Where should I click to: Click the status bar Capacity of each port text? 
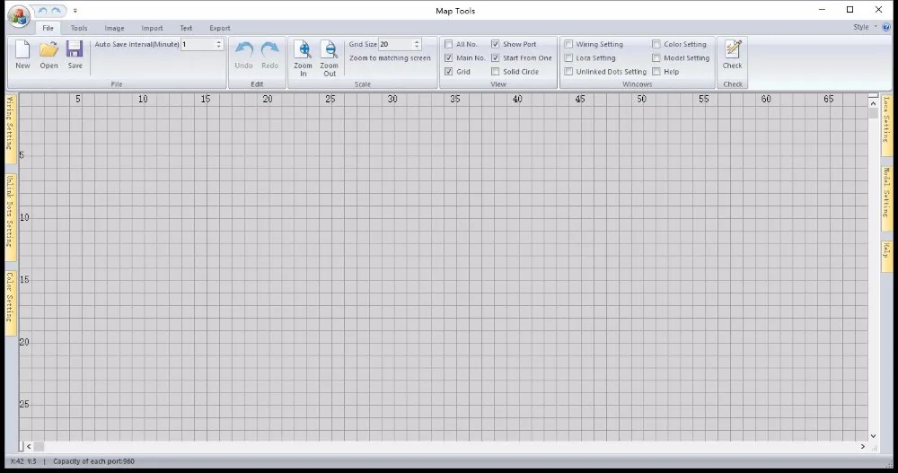tap(94, 461)
